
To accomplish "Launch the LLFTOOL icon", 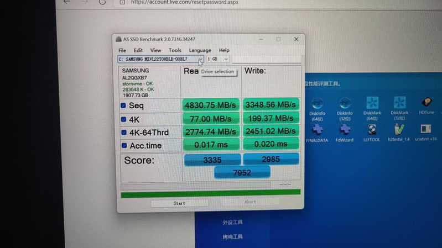I will click(x=372, y=130).
